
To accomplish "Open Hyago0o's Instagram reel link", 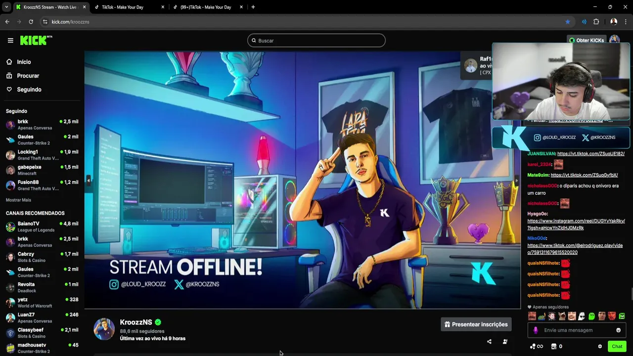I will [x=576, y=224].
